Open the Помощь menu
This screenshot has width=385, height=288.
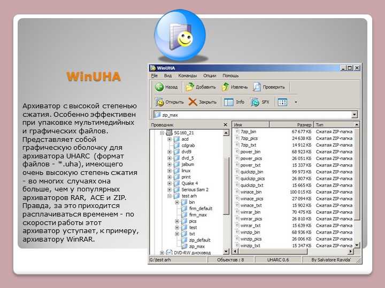(x=230, y=76)
